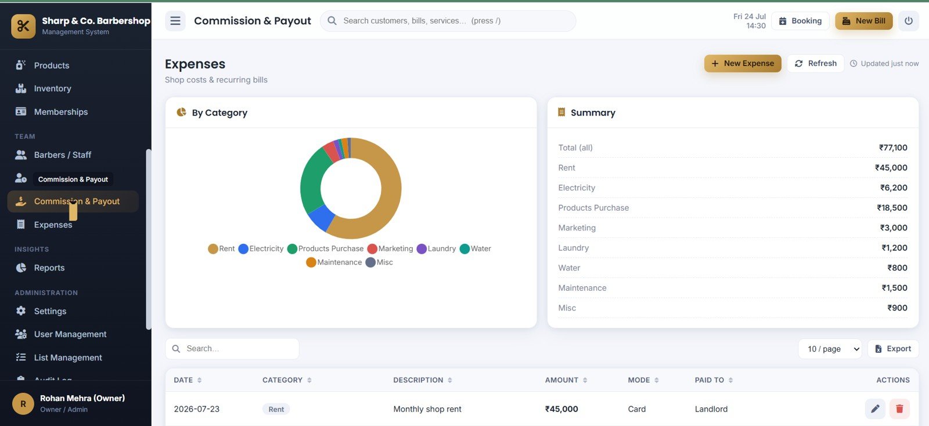Sort table by Amount column
The image size is (929, 426).
(566, 380)
